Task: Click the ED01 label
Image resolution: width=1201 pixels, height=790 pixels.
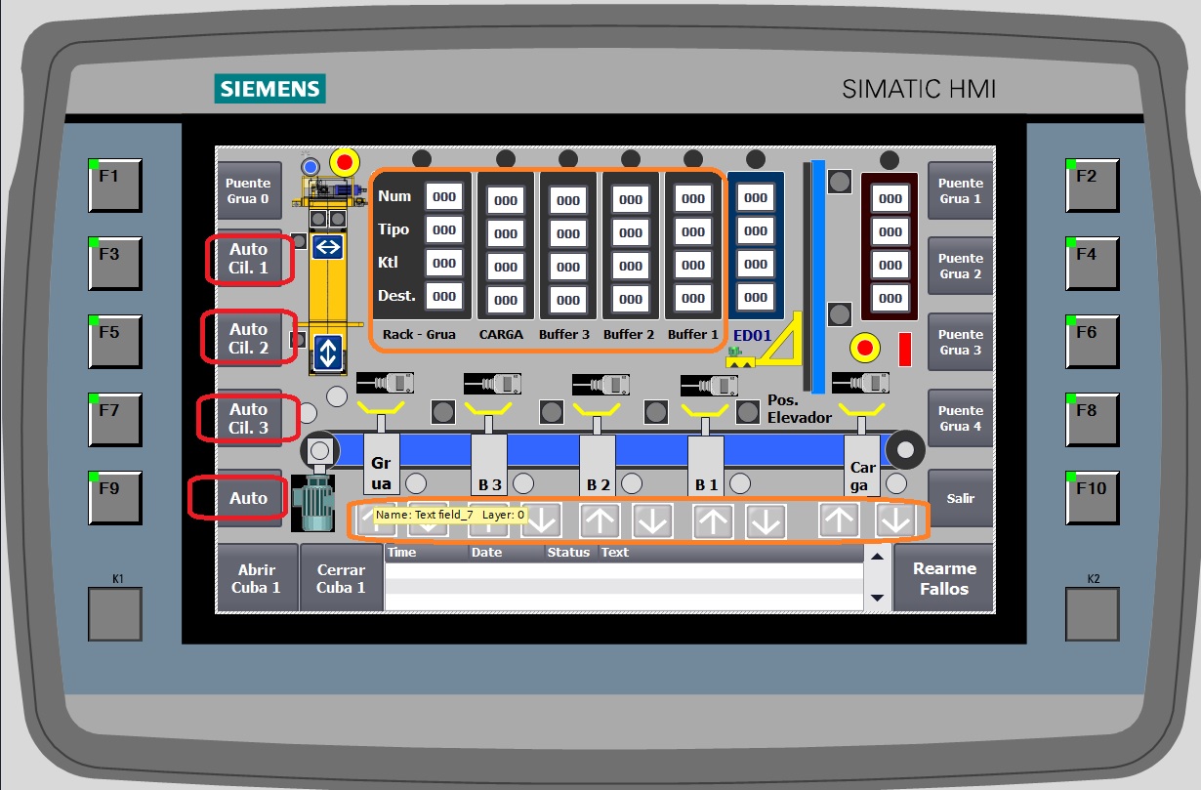Action: (753, 335)
